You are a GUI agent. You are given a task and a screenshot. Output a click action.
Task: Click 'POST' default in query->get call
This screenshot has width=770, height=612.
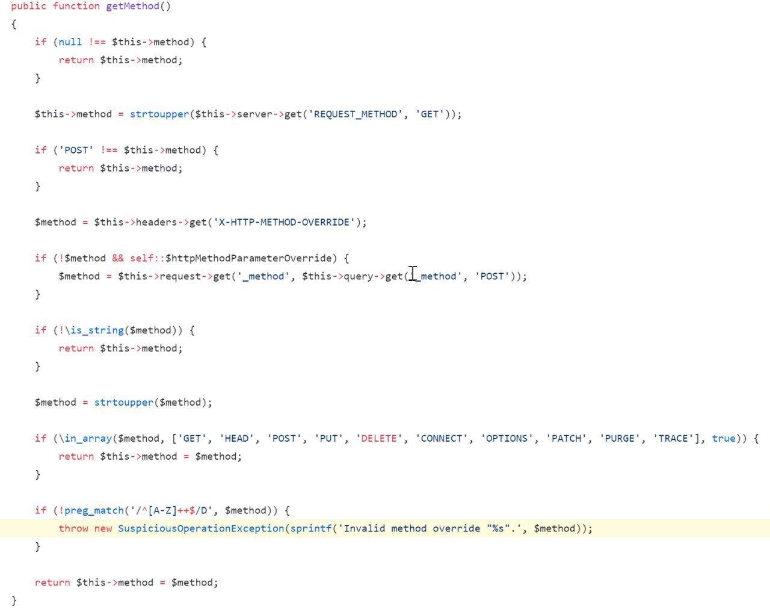click(493, 276)
